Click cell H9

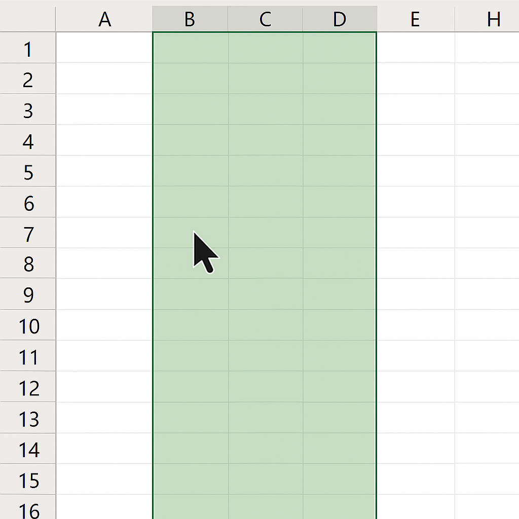pyautogui.click(x=487, y=294)
